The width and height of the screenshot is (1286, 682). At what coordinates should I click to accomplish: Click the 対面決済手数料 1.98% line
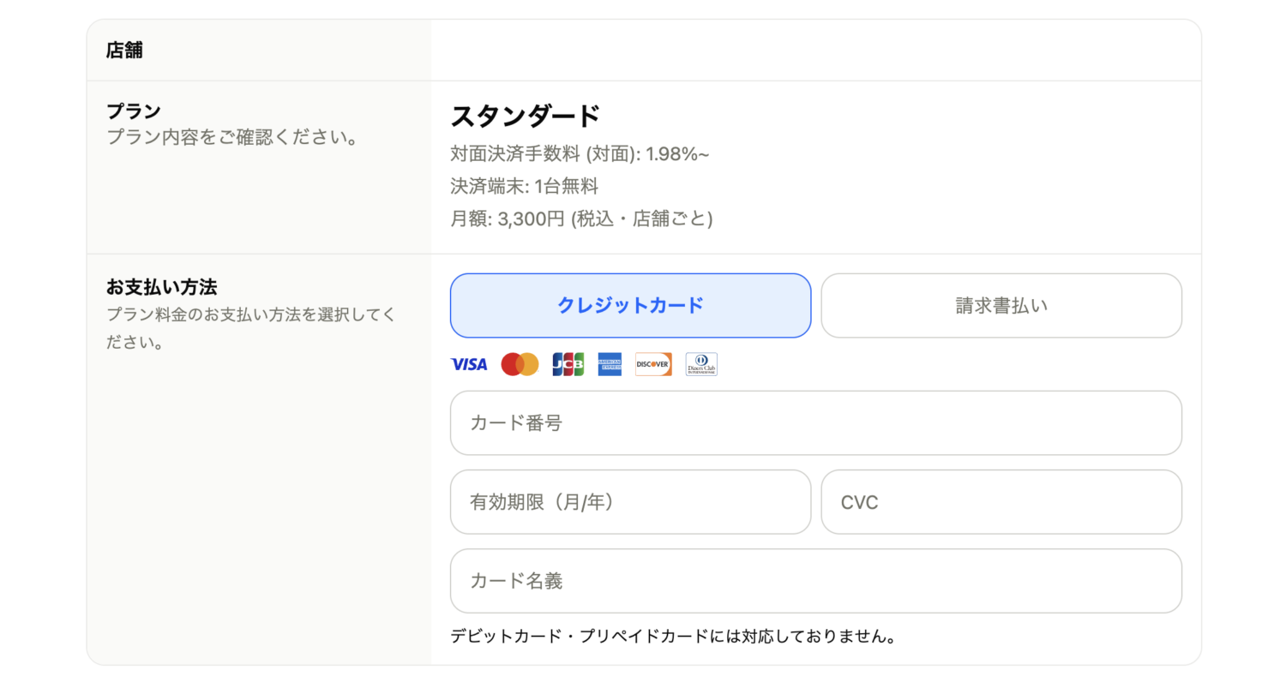click(580, 154)
